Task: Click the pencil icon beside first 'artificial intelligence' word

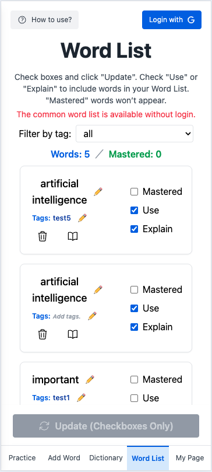Action: pyautogui.click(x=98, y=191)
